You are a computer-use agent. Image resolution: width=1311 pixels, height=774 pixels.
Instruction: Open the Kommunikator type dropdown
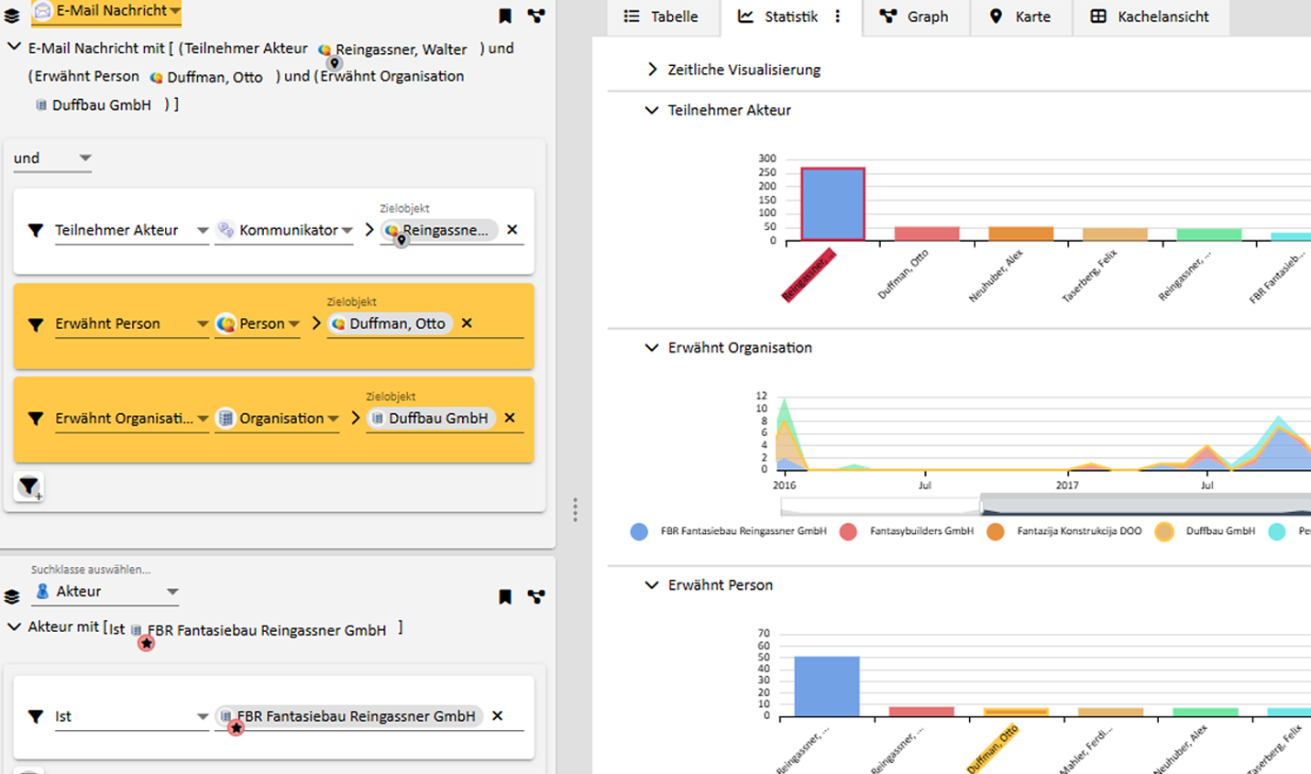pos(284,231)
